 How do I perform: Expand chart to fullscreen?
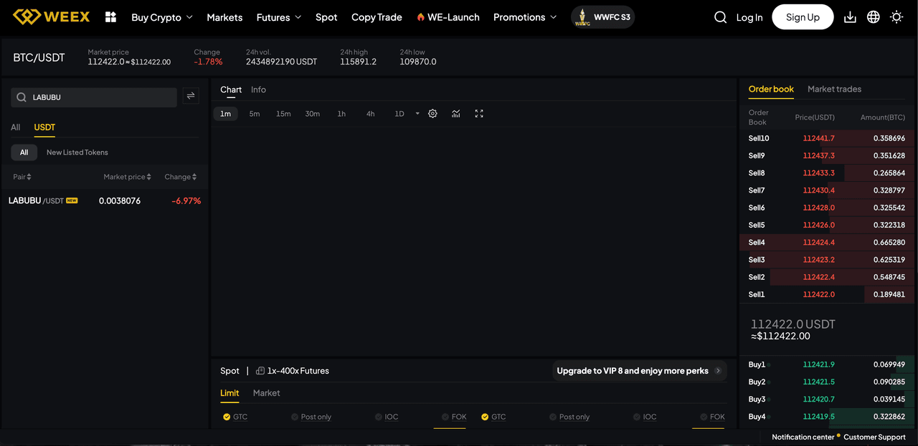tap(479, 114)
